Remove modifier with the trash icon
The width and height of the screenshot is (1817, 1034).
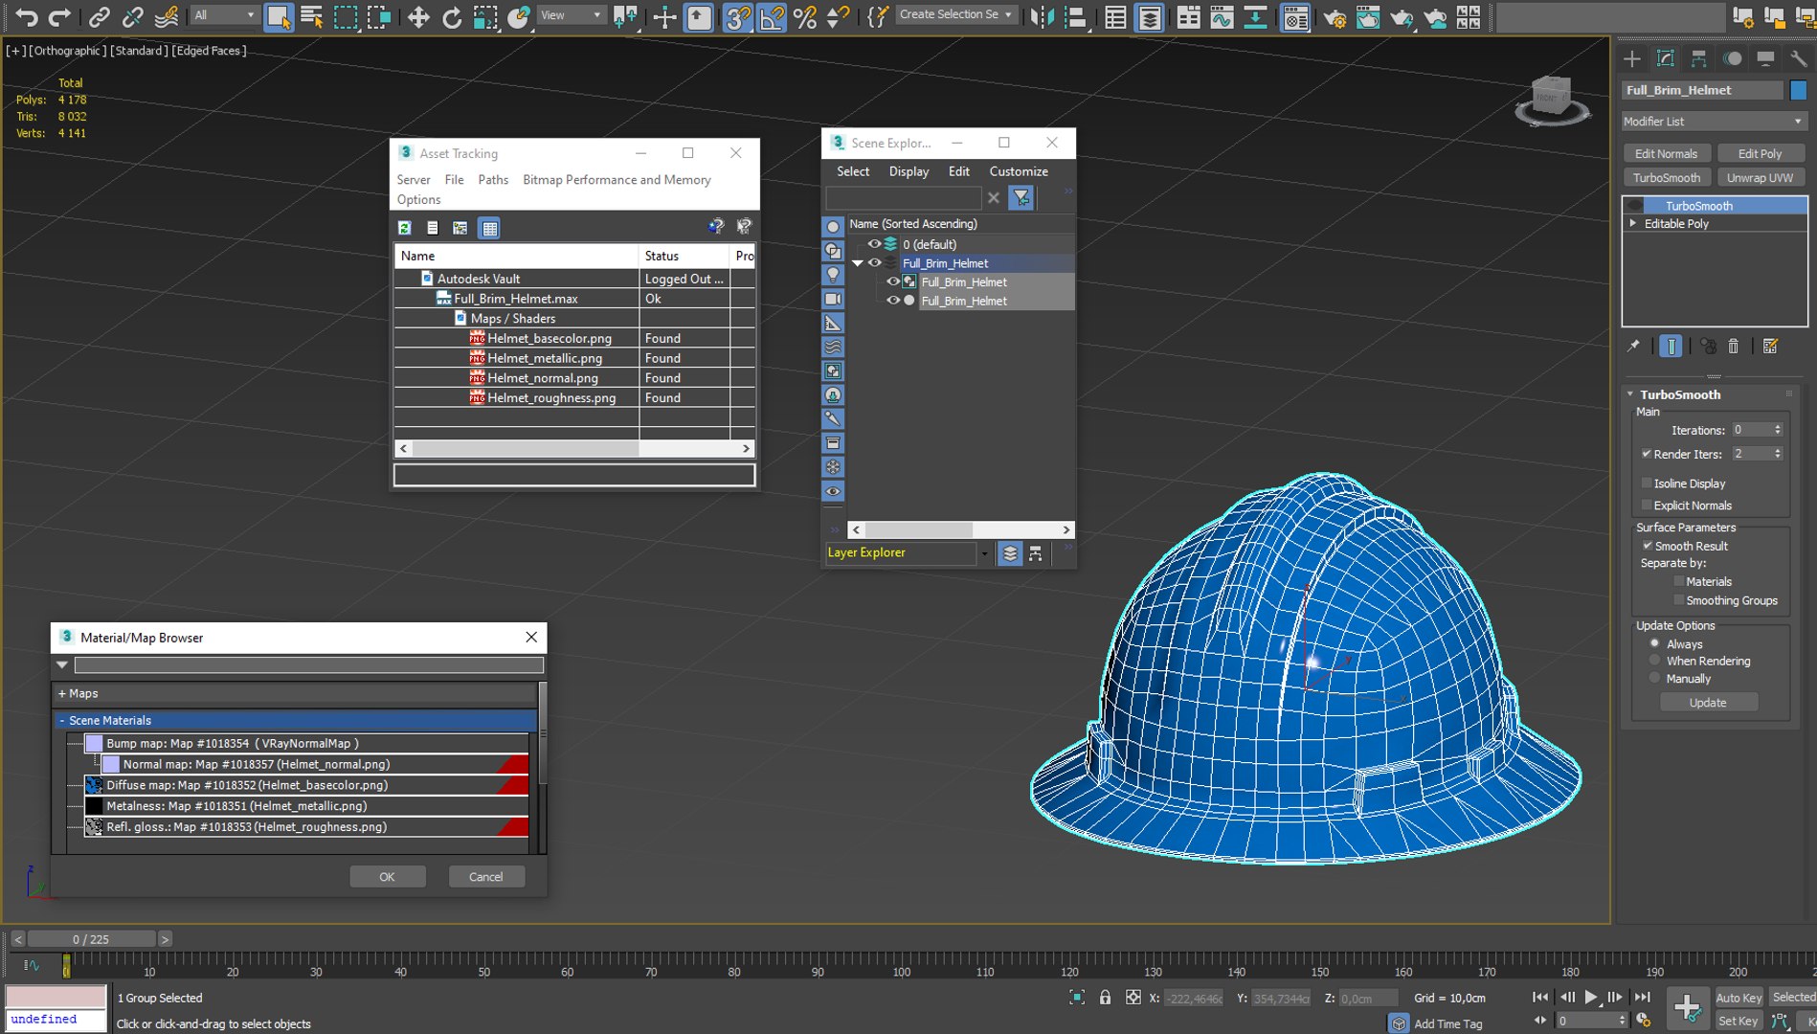1734,347
